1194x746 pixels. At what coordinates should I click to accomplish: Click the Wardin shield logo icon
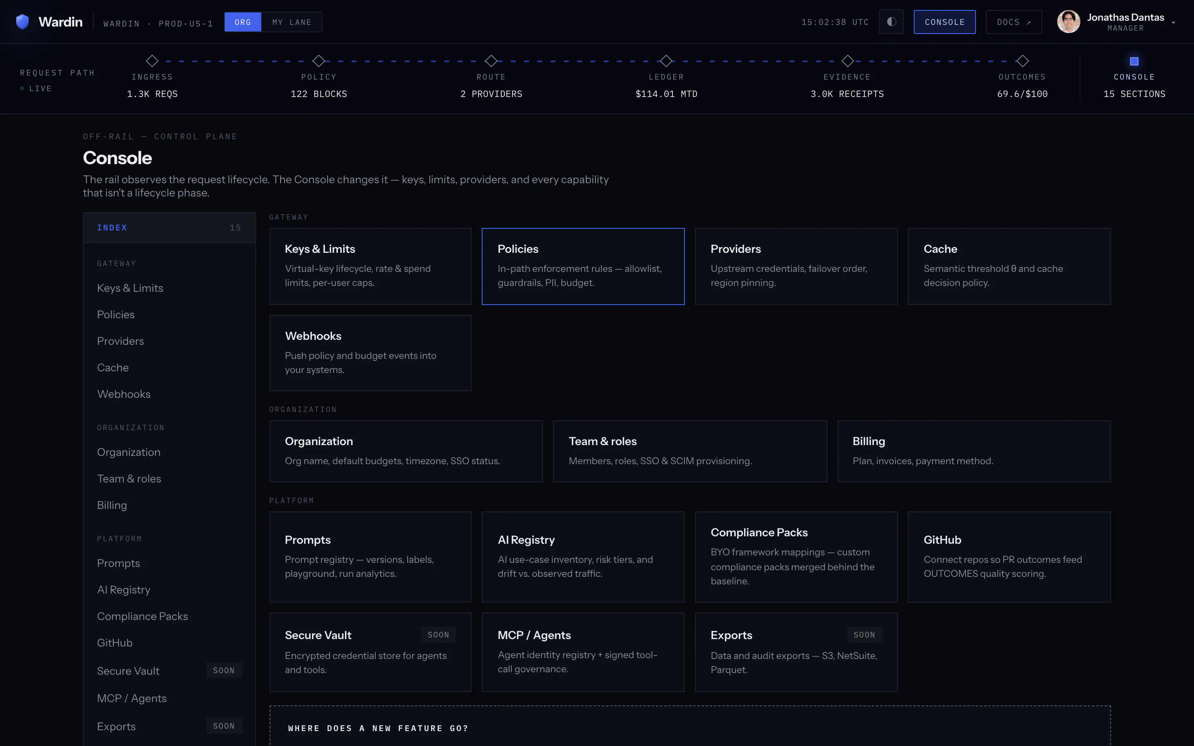point(22,22)
